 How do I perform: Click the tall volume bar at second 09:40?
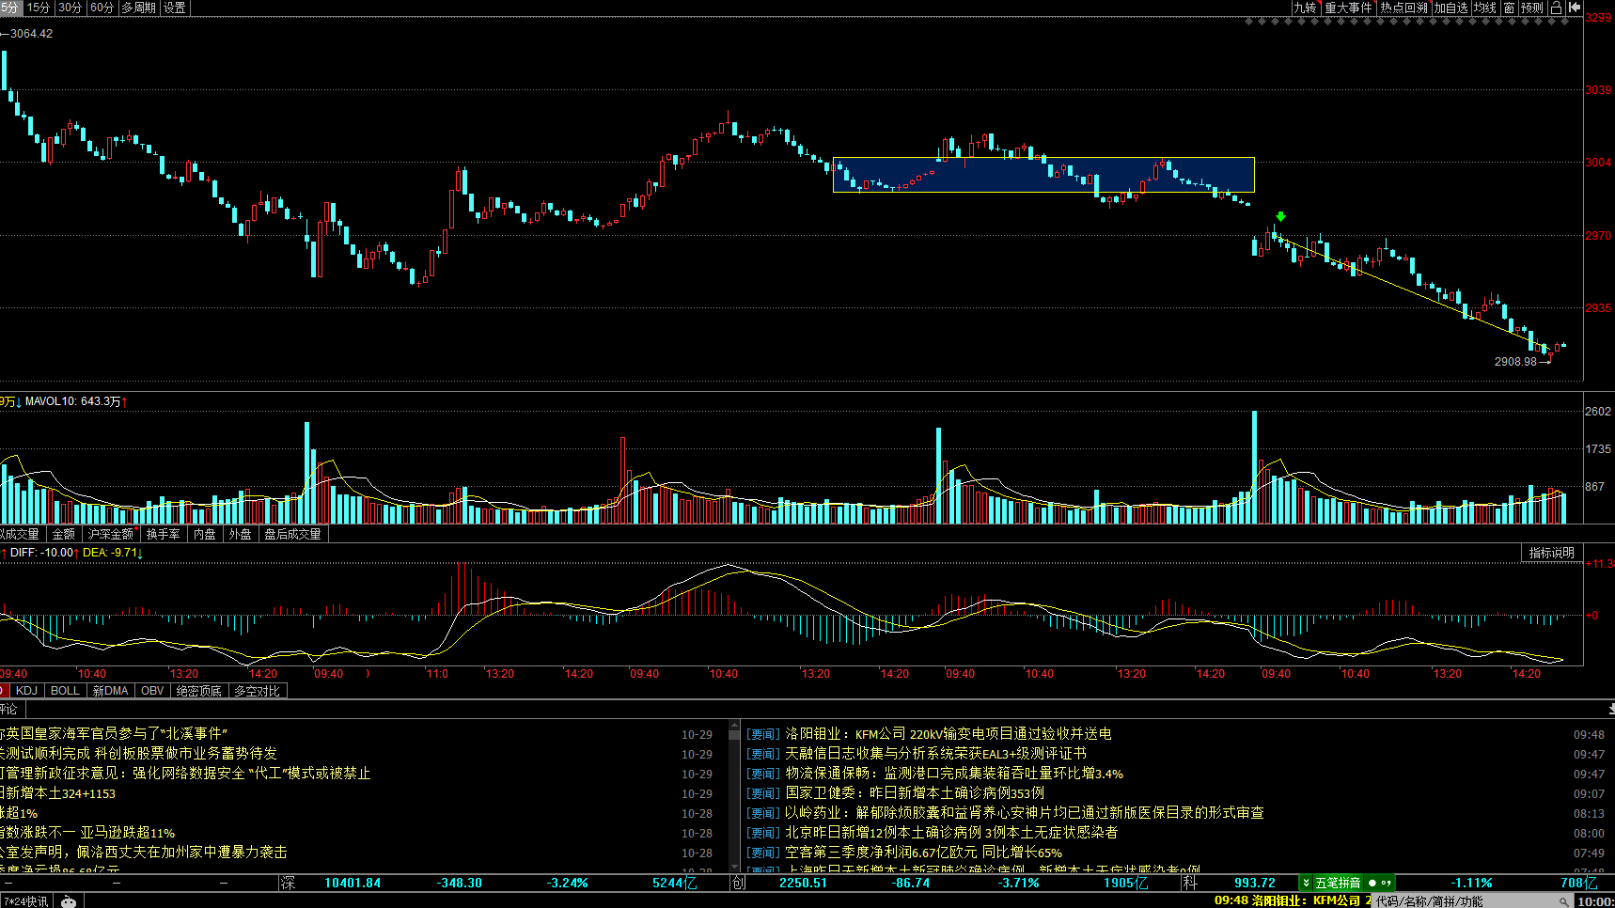click(x=306, y=473)
